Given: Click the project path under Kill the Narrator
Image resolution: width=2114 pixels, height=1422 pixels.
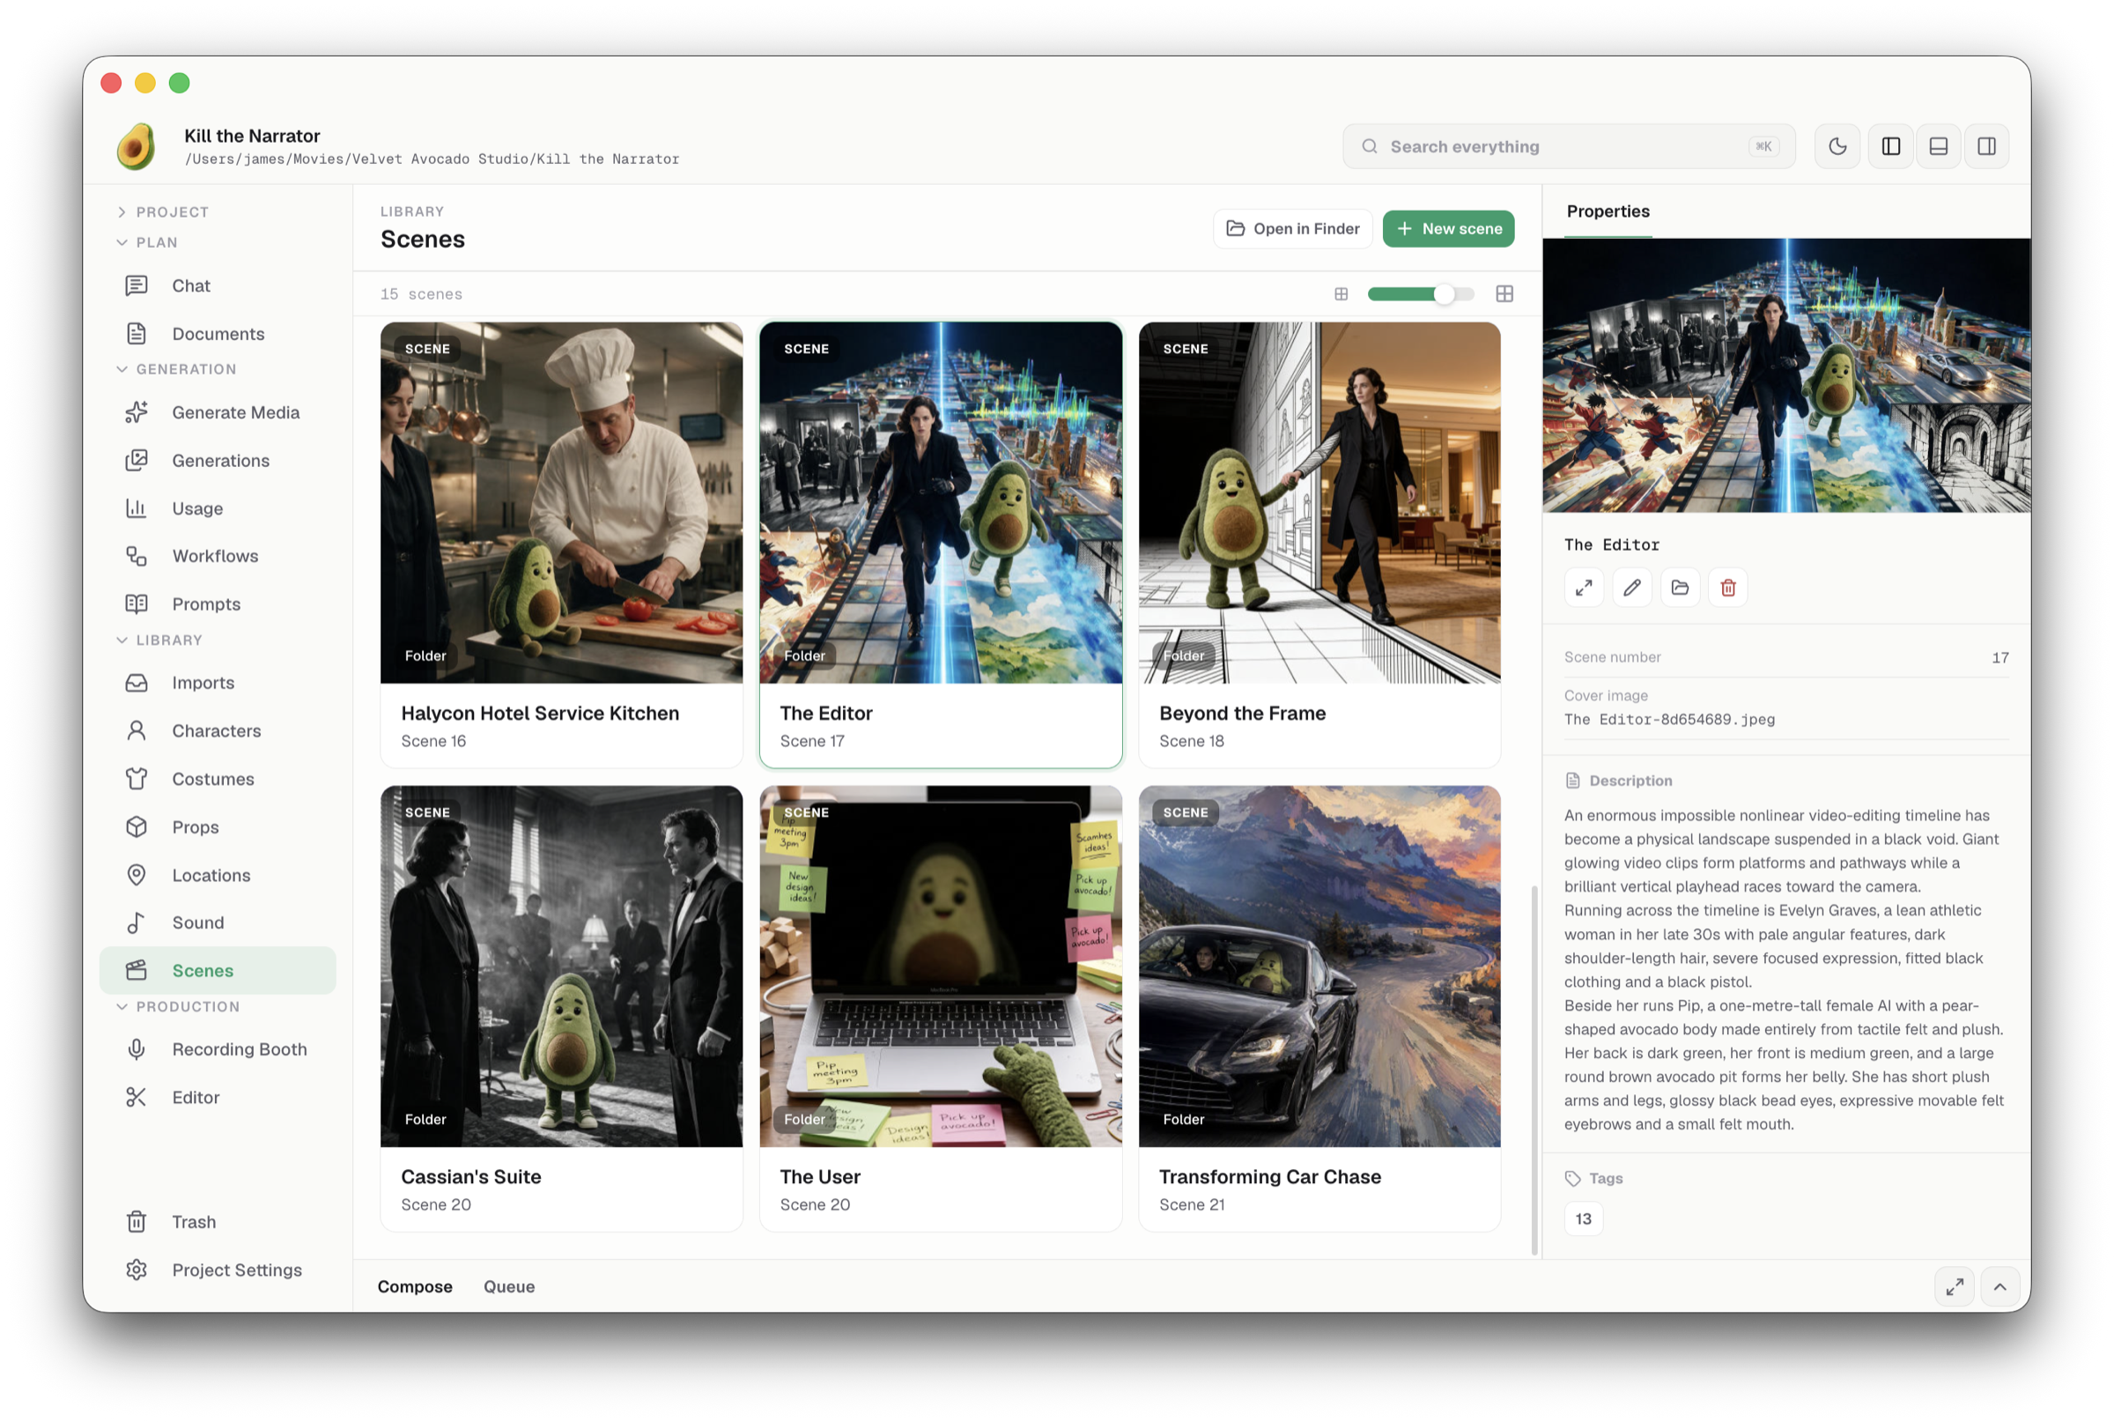Looking at the screenshot, I should click(432, 159).
